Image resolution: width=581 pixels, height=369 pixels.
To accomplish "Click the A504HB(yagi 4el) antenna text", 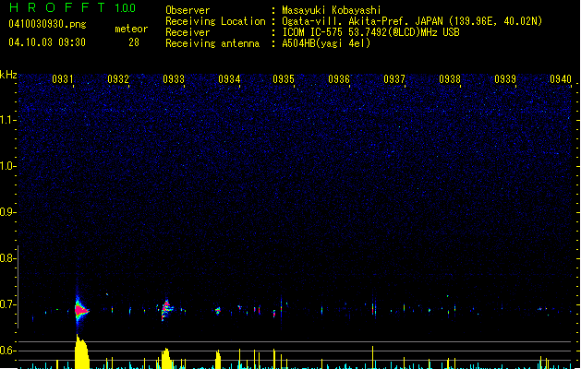I will click(326, 43).
